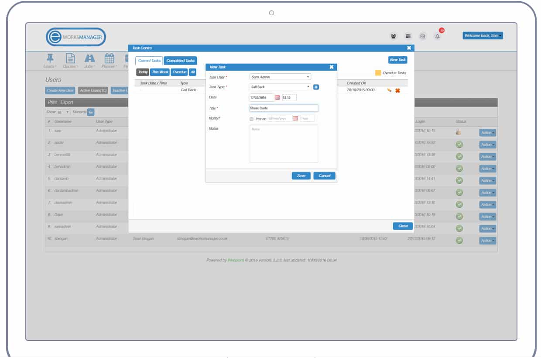This screenshot has height=358, width=541.
Task: Click the Overdue Tasks yellow legend swatch
Action: tap(378, 73)
